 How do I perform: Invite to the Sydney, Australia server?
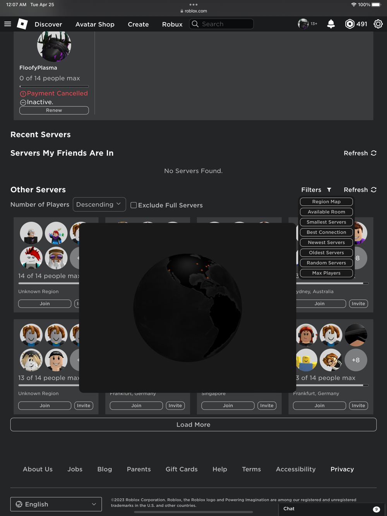tap(358, 304)
